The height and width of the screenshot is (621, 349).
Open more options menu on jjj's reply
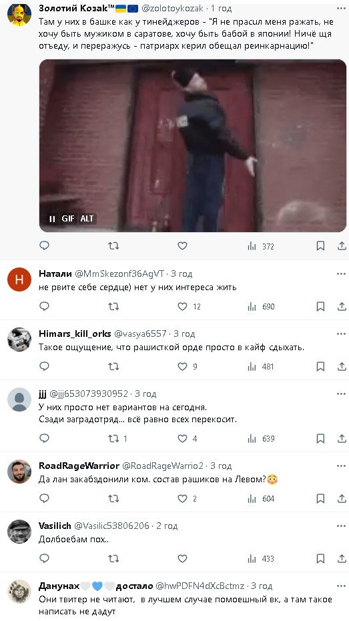pyautogui.click(x=341, y=394)
